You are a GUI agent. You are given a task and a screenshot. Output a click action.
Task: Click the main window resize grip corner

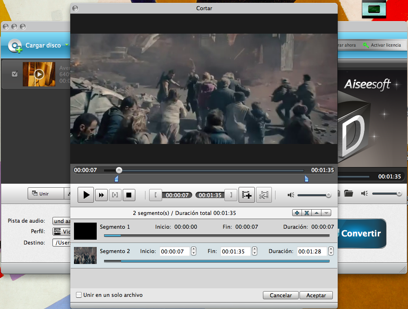point(403,270)
